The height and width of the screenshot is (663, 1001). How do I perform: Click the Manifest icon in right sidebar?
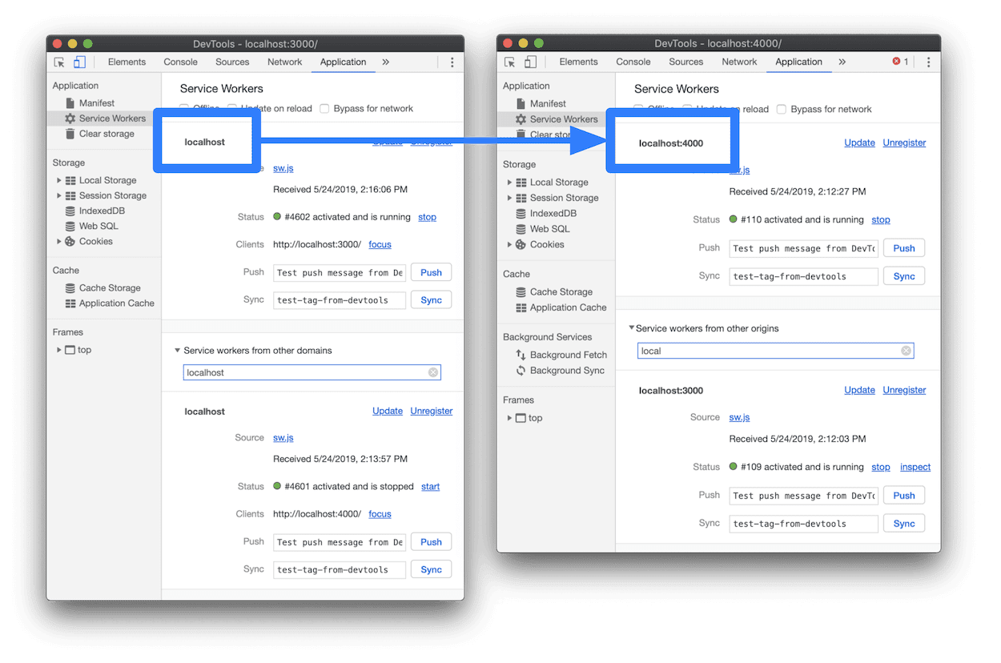(x=521, y=104)
